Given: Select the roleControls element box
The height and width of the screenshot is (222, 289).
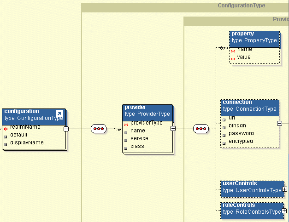Looking at the screenshot, I should [x=252, y=211].
